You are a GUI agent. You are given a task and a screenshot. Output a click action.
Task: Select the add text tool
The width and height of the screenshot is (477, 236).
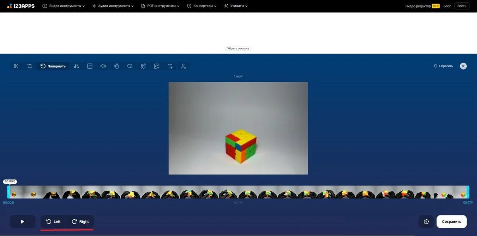pos(170,66)
